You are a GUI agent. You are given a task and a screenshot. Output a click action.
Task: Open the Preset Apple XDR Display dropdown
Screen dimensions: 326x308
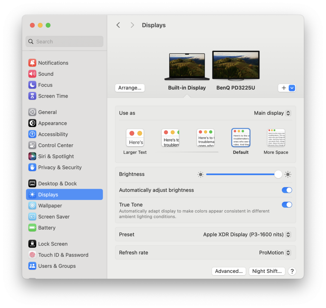(x=247, y=234)
